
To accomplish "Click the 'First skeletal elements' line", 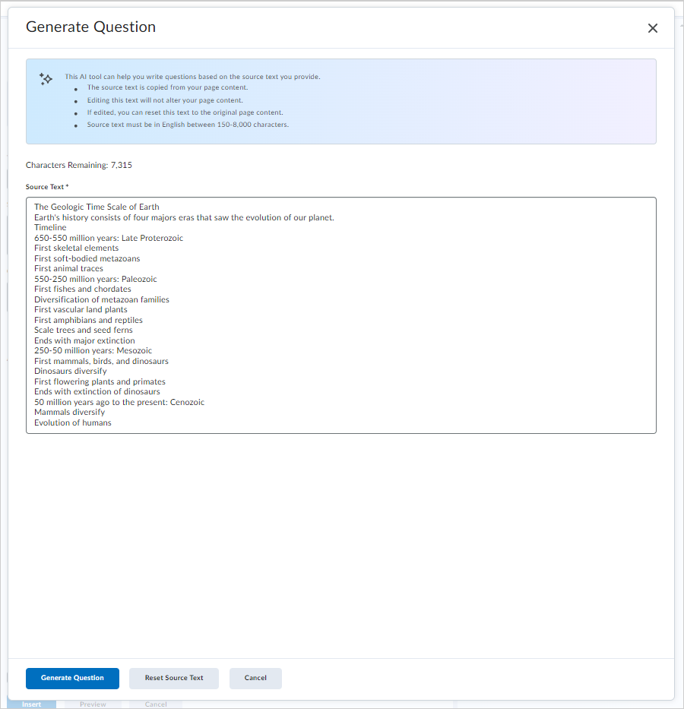I will click(x=77, y=248).
